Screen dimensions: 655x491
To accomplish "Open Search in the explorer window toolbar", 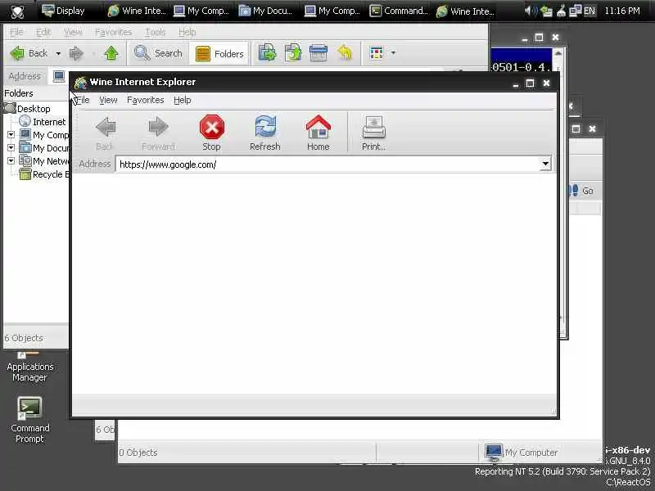I will click(x=158, y=53).
